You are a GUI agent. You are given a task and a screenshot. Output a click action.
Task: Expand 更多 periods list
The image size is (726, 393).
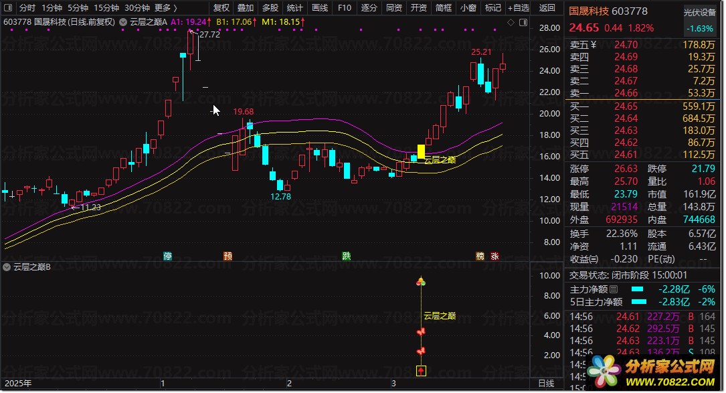tap(166, 8)
